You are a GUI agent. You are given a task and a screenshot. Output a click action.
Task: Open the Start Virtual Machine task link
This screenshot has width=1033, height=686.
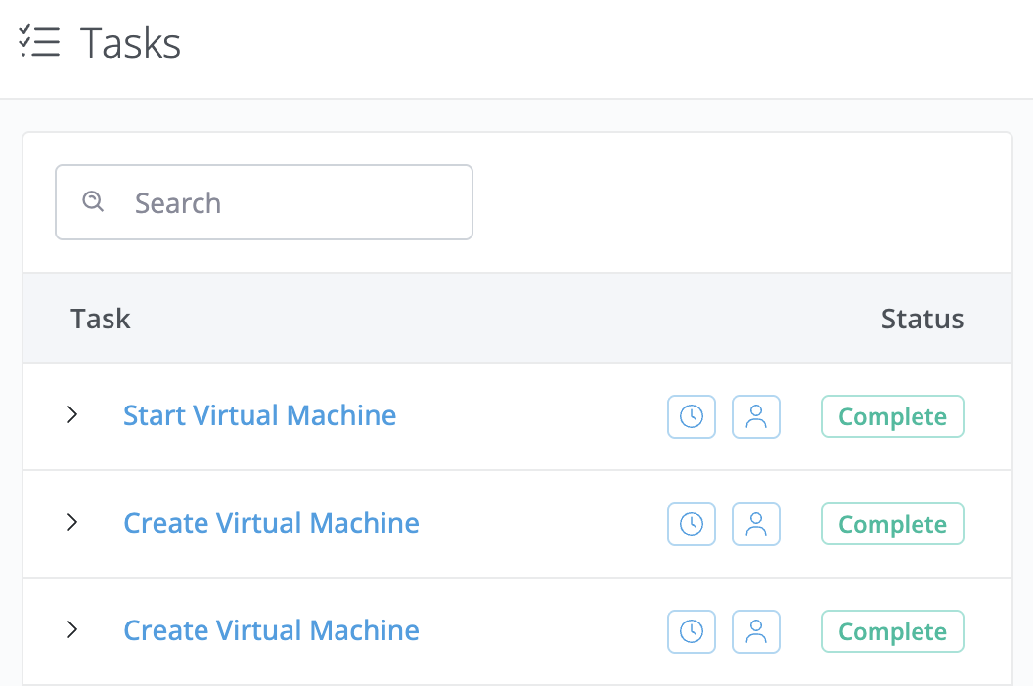tap(259, 415)
